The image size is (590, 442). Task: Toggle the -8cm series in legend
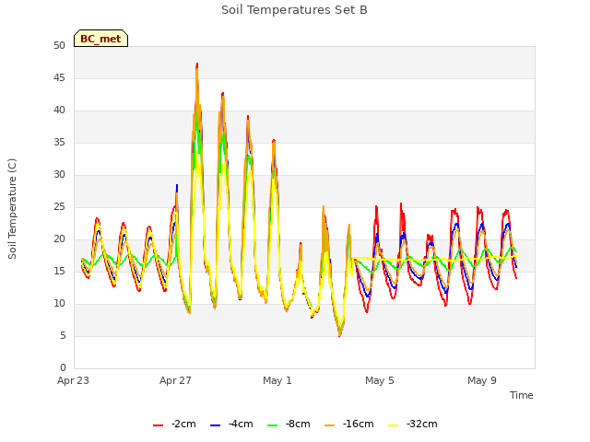tap(289, 424)
